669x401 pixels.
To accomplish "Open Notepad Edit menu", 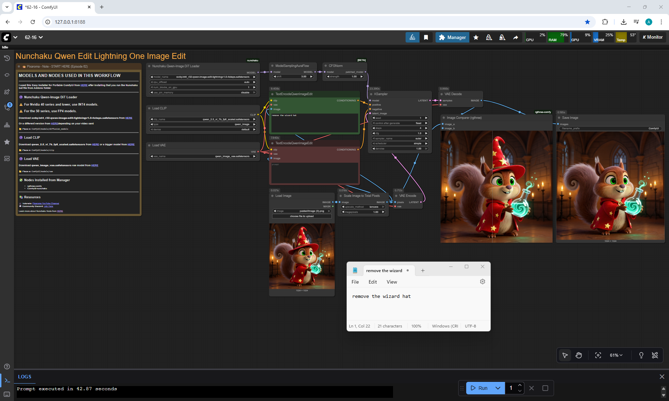I will coord(372,282).
